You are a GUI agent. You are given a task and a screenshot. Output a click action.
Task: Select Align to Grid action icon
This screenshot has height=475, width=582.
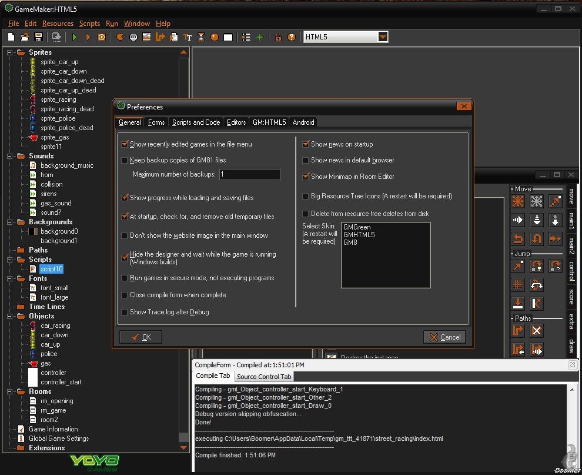click(x=518, y=285)
